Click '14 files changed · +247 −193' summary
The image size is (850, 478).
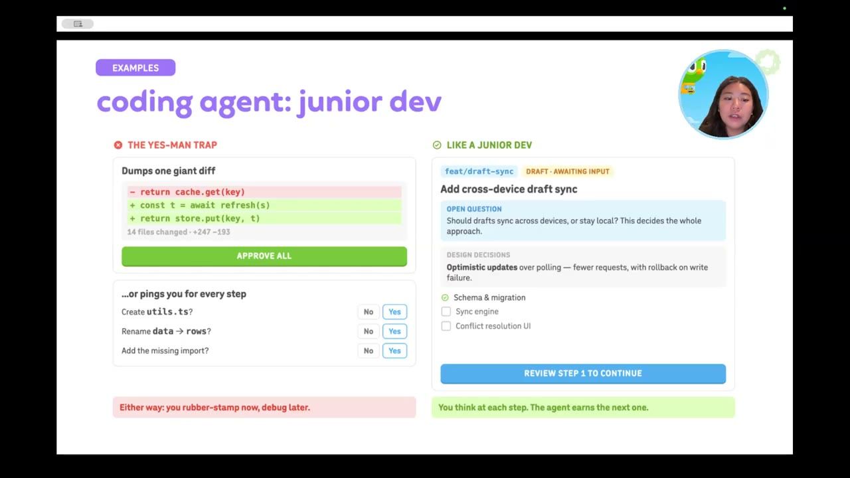pos(179,232)
